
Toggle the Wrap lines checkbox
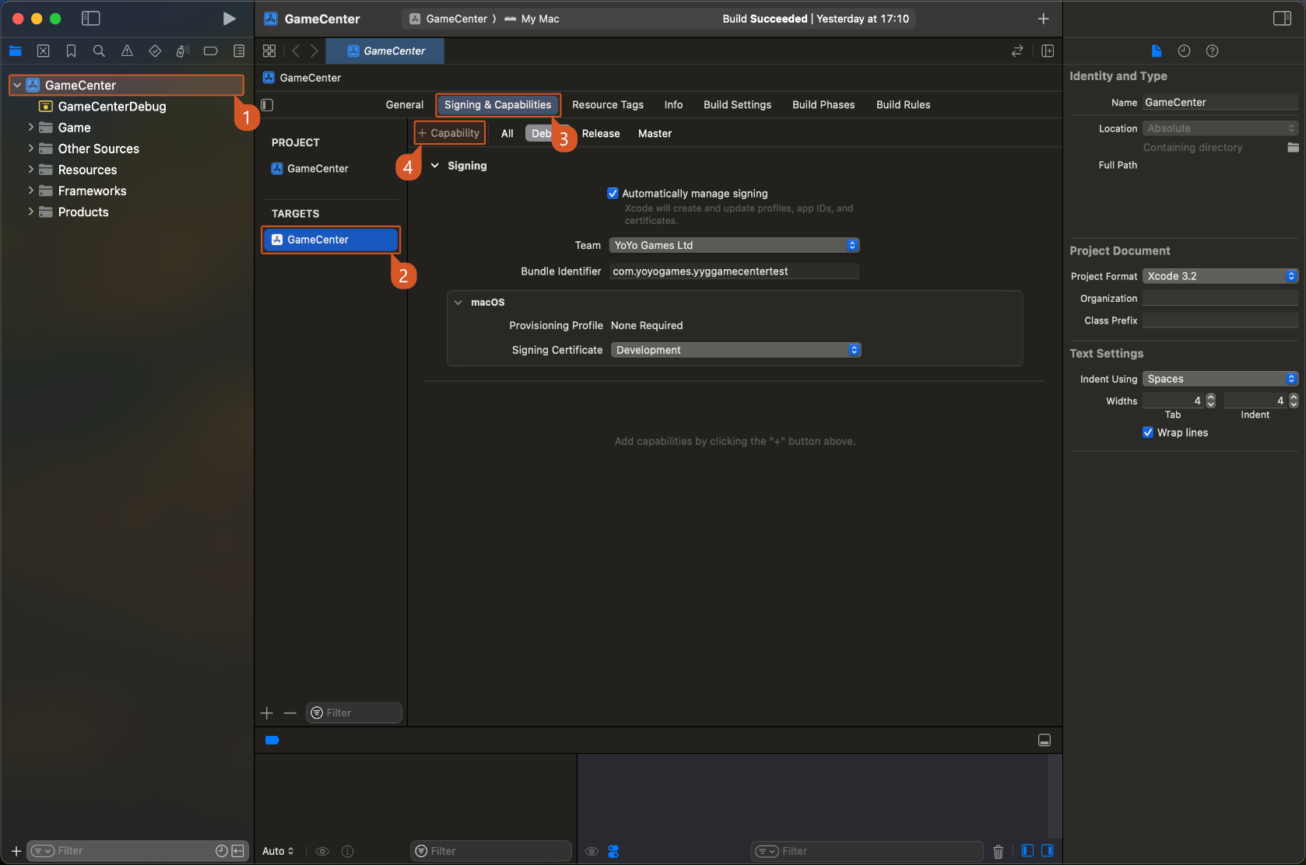point(1148,433)
